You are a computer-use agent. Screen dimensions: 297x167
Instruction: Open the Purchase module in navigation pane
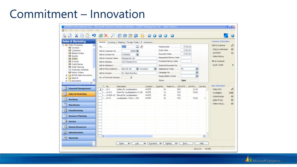(79, 99)
